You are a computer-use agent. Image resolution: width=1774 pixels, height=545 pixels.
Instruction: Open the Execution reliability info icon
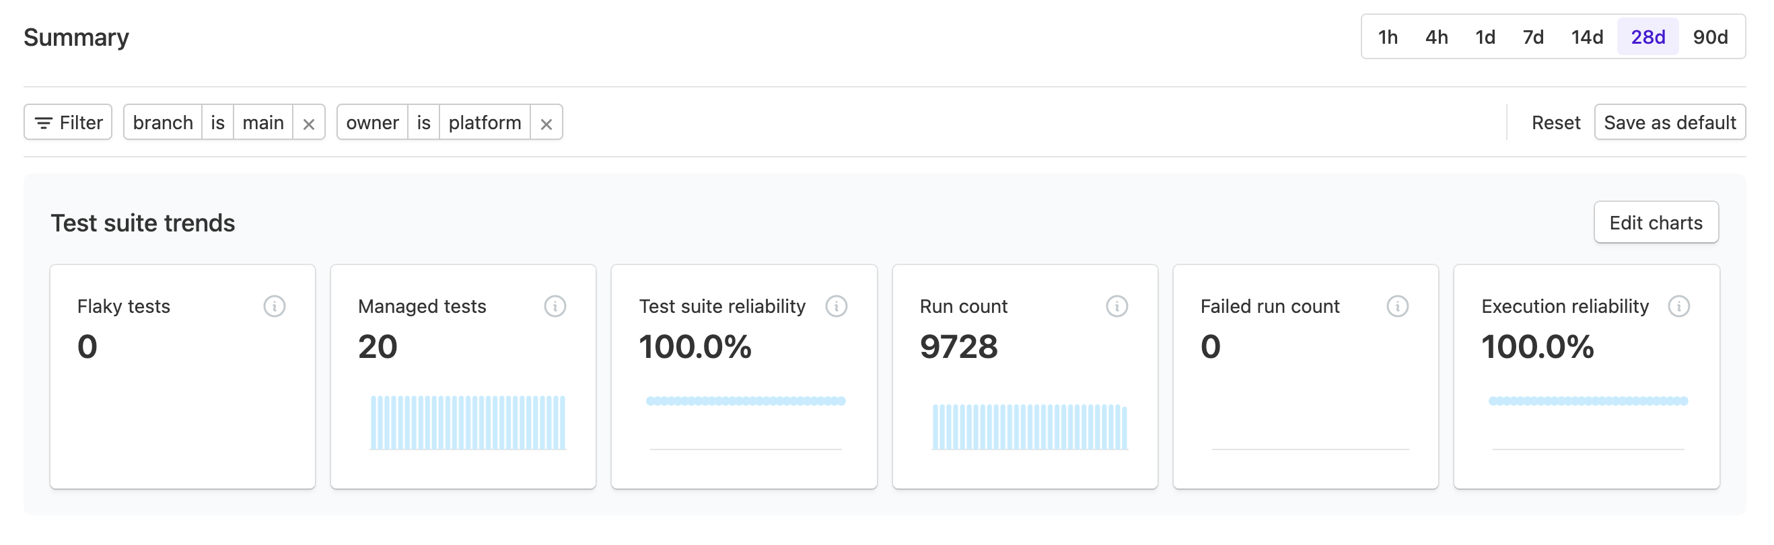pos(1678,306)
